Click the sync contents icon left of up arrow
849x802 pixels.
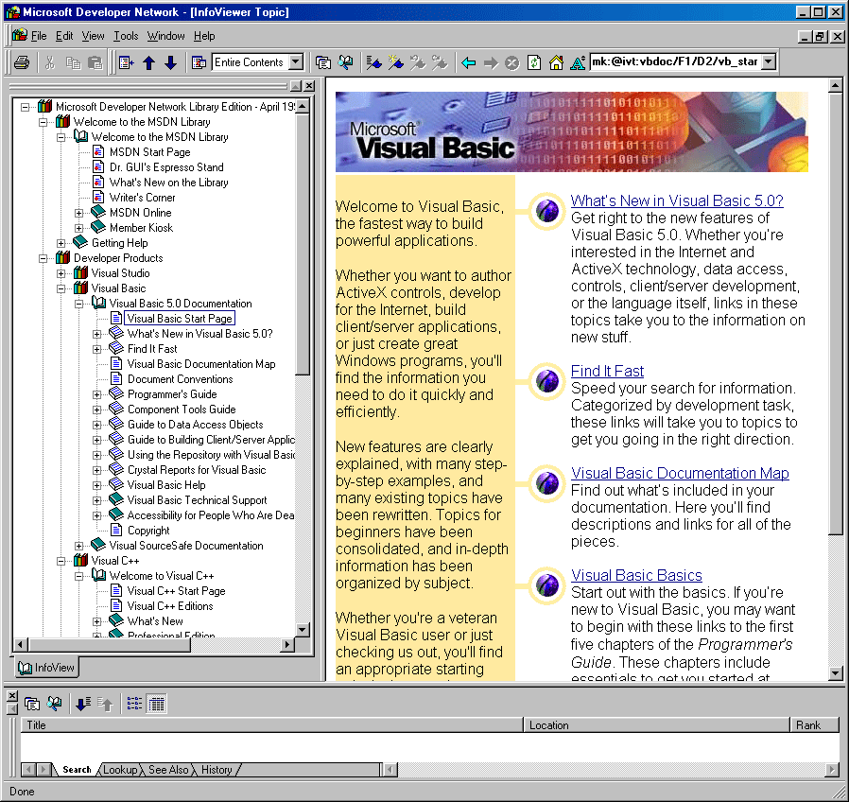[127, 62]
